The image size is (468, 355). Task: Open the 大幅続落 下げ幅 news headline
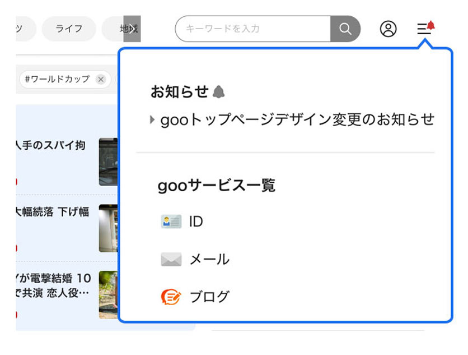[x=53, y=212]
